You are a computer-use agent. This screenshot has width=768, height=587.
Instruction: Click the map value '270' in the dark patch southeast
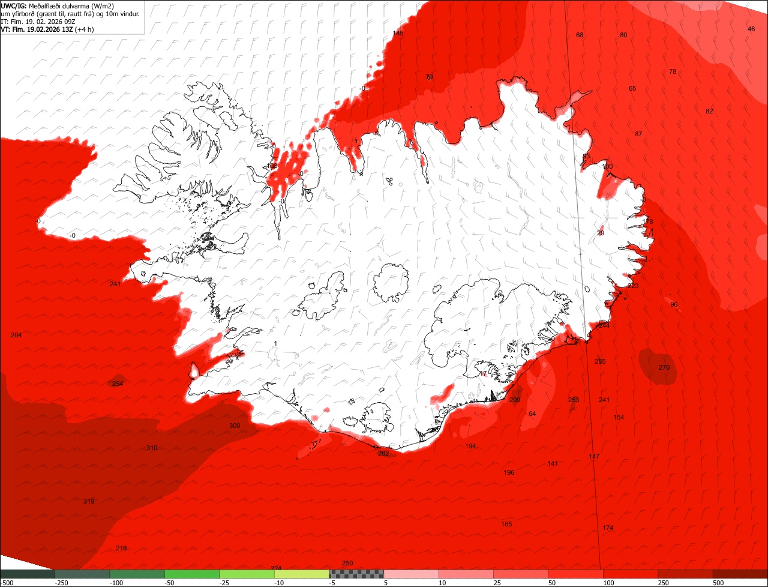pos(664,367)
